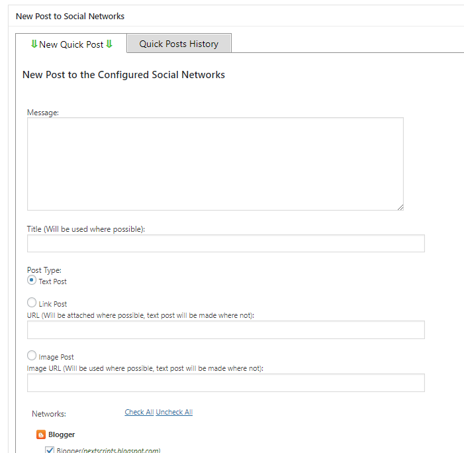464x453 pixels.
Task: Click the Image Post label text
Action: (56, 357)
